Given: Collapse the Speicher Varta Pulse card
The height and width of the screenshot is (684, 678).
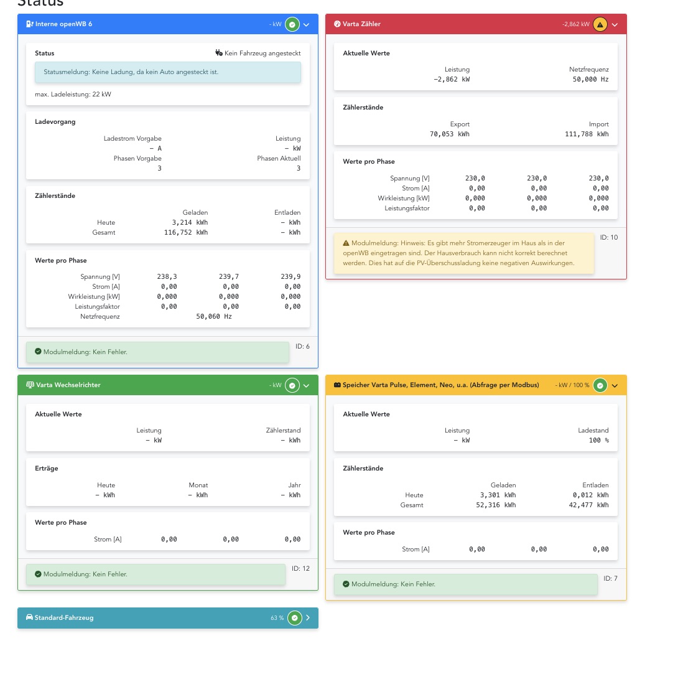Looking at the screenshot, I should pyautogui.click(x=615, y=385).
